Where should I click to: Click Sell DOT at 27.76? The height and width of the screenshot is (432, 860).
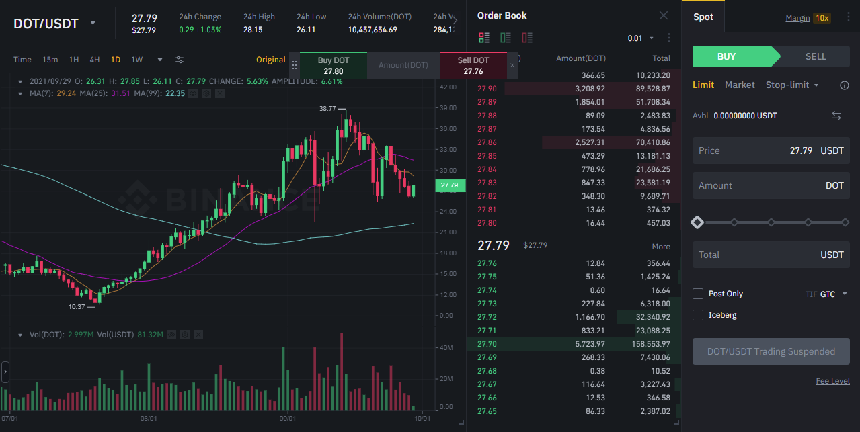point(473,65)
